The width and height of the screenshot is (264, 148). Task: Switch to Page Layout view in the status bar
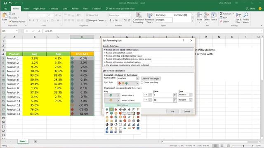pyautogui.click(x=222, y=146)
